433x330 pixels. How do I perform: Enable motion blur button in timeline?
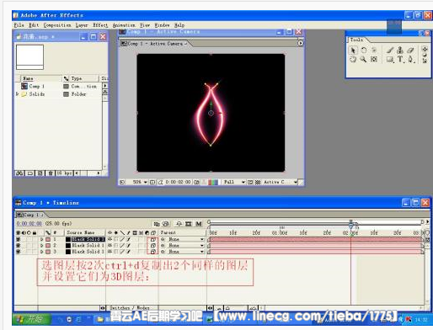point(199,224)
